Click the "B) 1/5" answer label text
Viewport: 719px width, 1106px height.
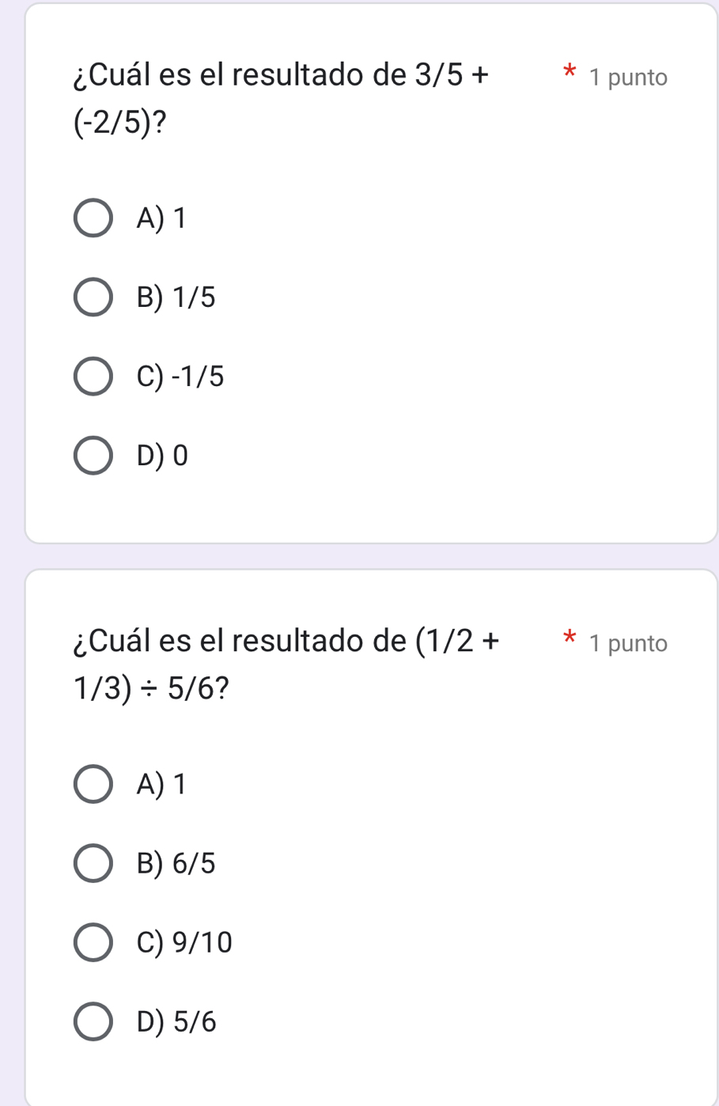point(176,297)
